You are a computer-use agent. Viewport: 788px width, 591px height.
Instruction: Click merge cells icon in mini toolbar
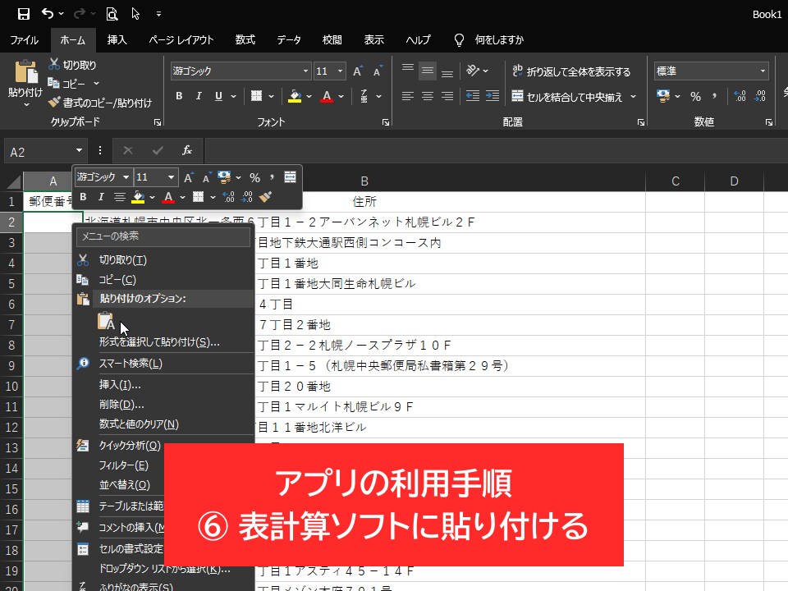click(x=290, y=177)
